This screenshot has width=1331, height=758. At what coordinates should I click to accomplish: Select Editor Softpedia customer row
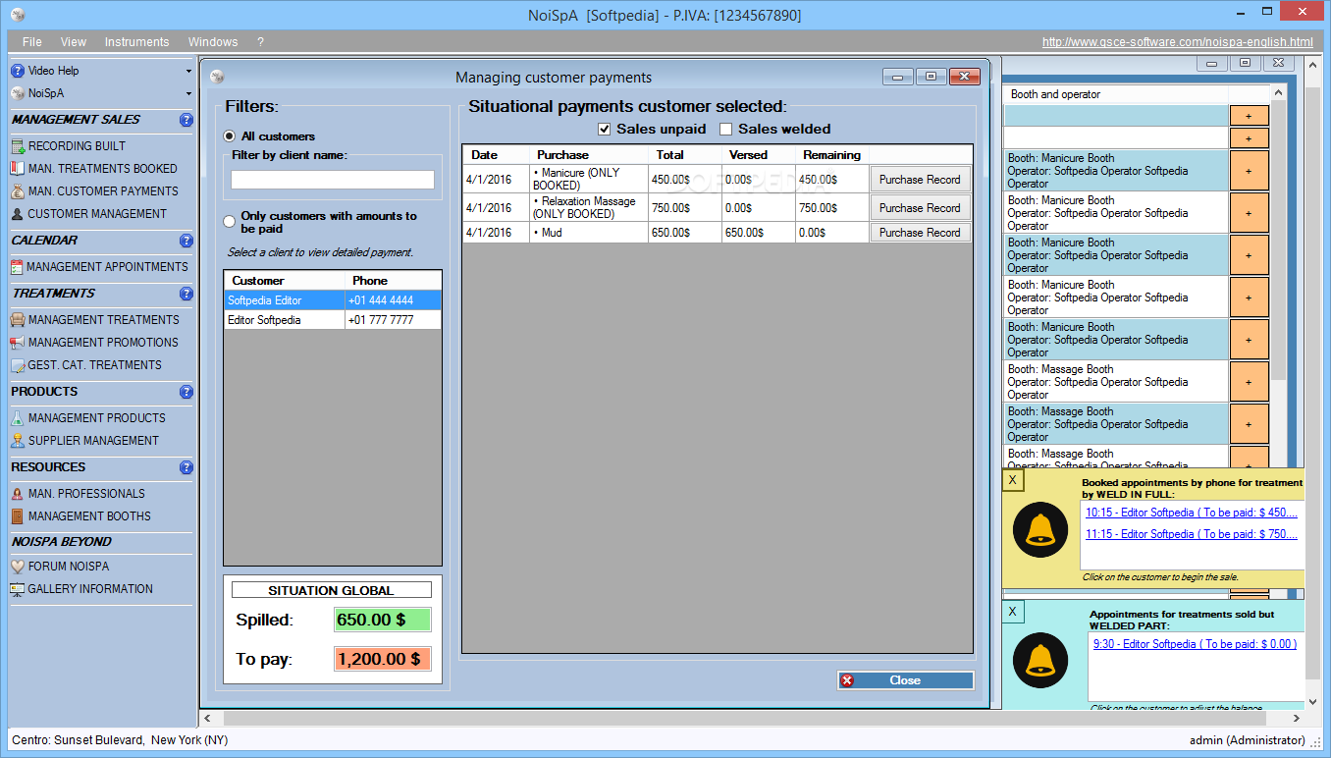(x=333, y=320)
